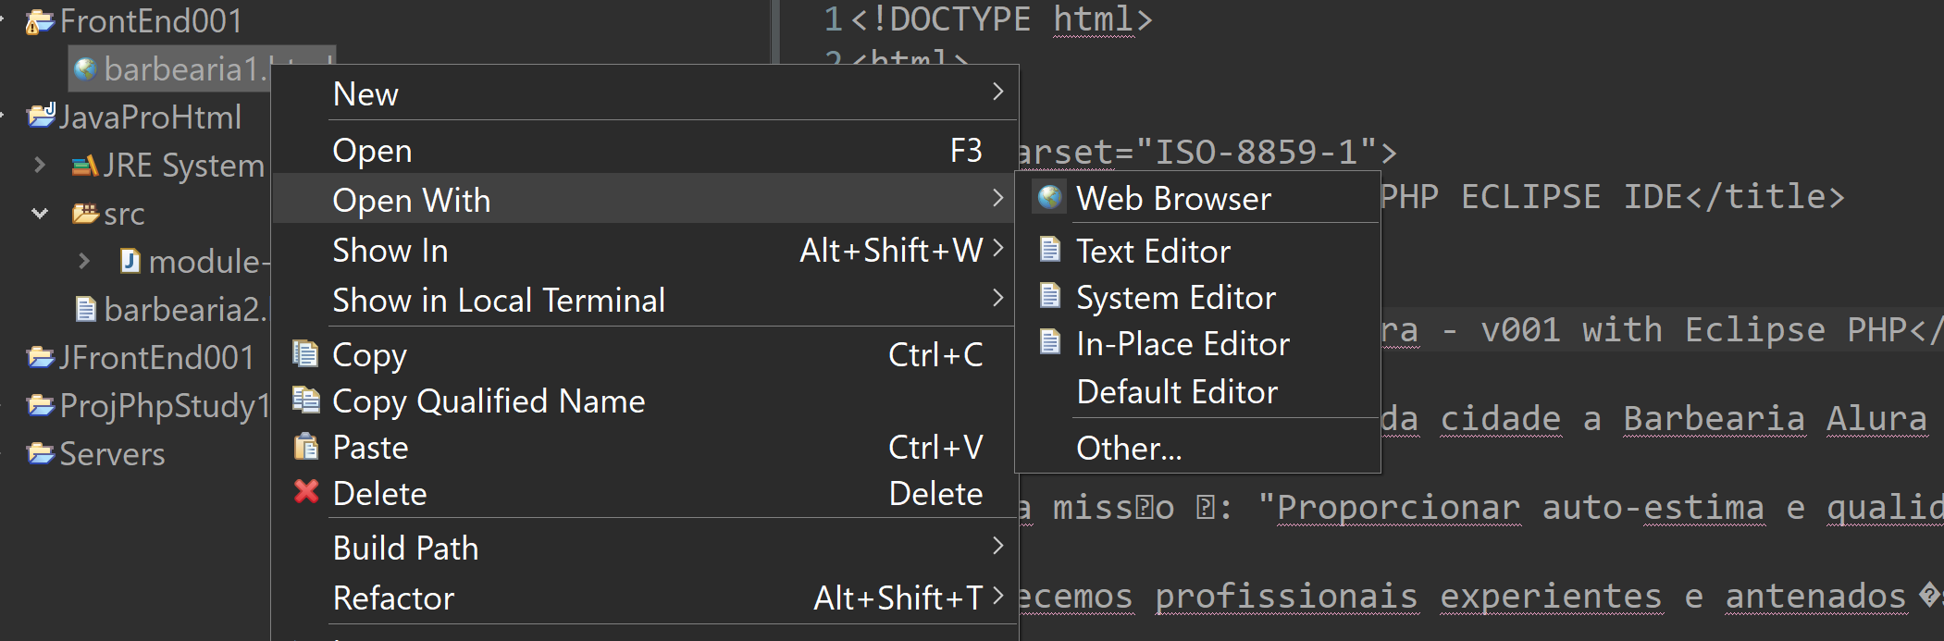
Task: Click the System Editor document icon
Action: (1049, 296)
